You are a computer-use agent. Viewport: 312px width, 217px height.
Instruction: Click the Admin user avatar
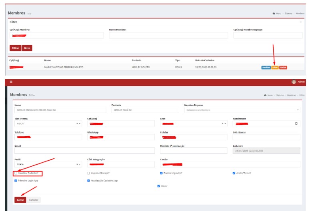pos(294,82)
